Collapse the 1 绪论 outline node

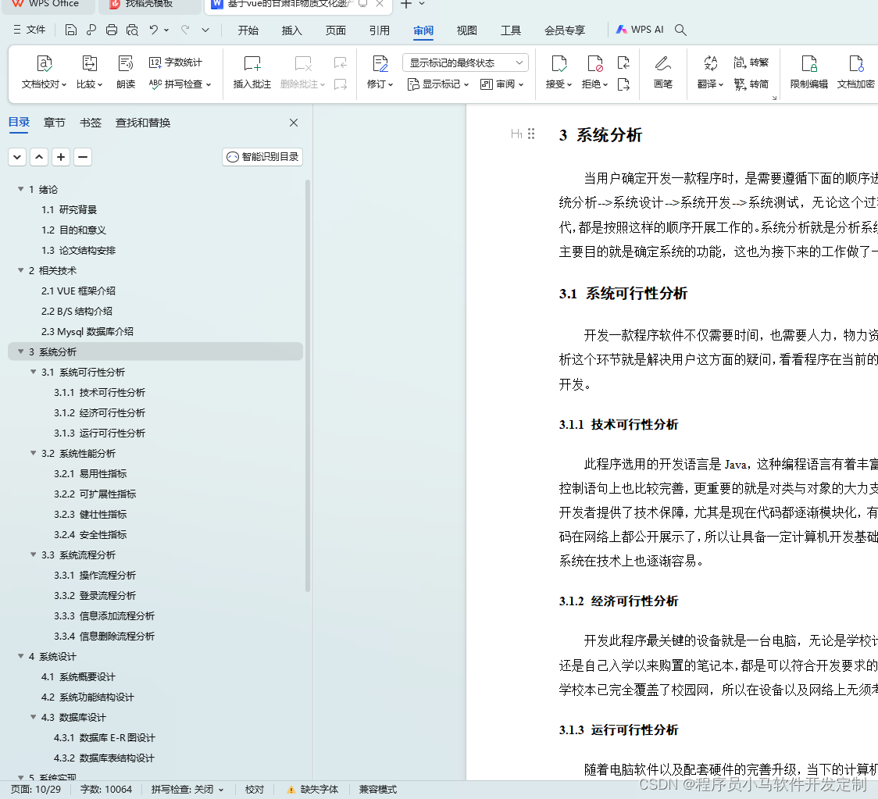(21, 189)
